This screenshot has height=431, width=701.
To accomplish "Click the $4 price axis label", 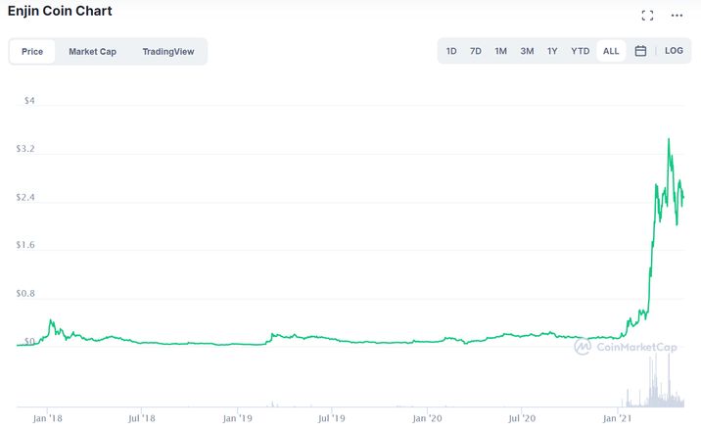I will click(29, 101).
